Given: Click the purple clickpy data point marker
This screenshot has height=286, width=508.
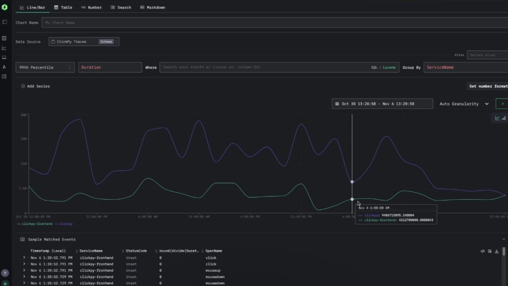Looking at the screenshot, I should [352, 182].
